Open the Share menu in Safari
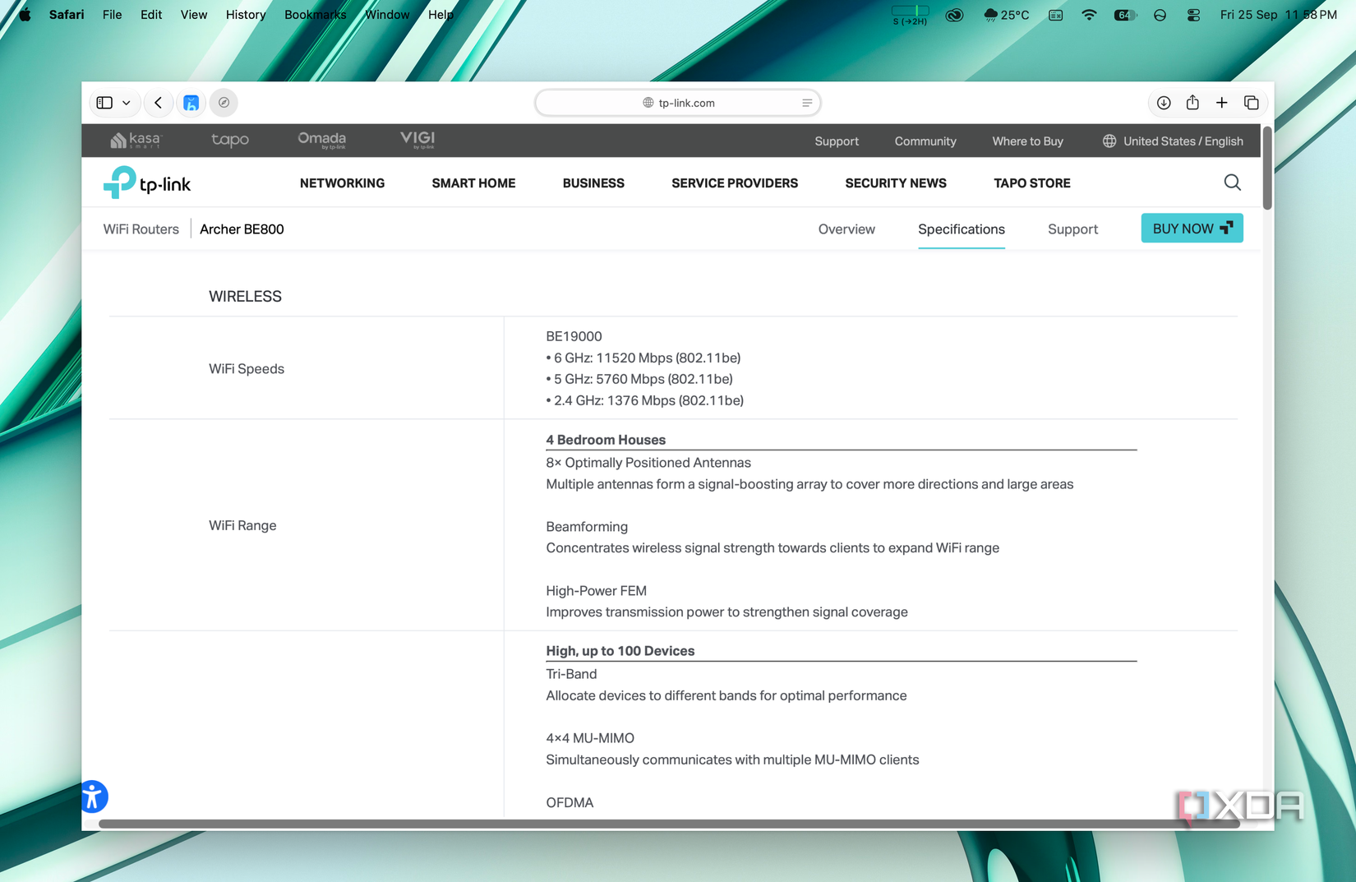The height and width of the screenshot is (882, 1356). point(1192,103)
